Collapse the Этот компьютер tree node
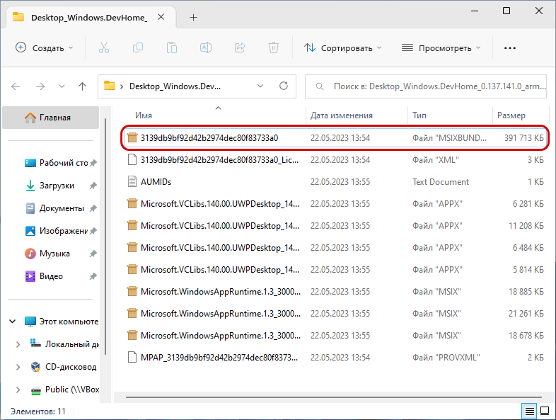 [x=13, y=321]
